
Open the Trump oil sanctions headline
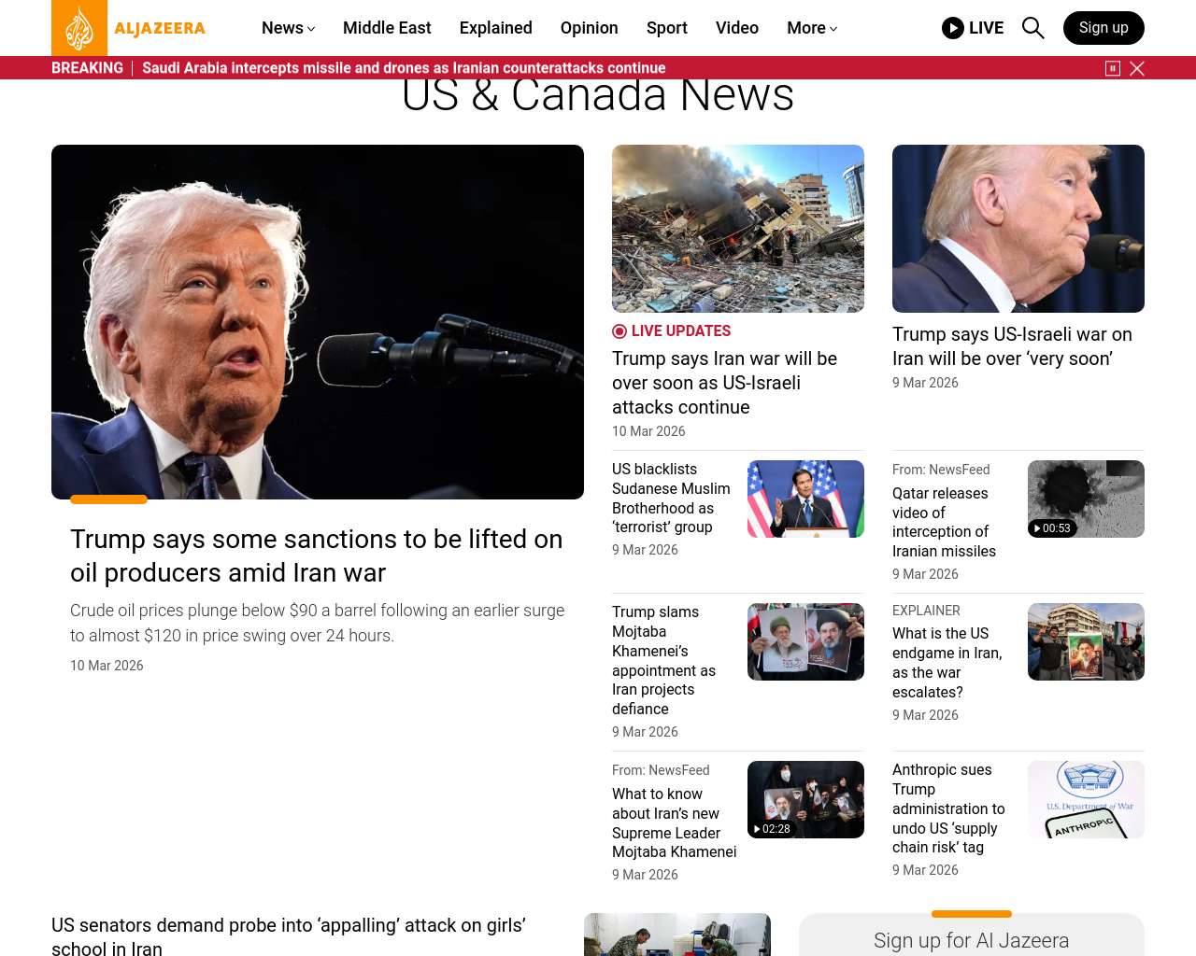(316, 555)
